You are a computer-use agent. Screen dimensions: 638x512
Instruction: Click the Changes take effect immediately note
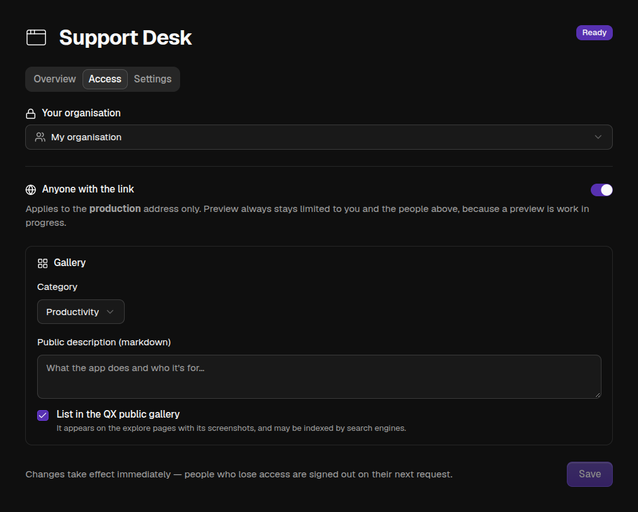pos(239,475)
